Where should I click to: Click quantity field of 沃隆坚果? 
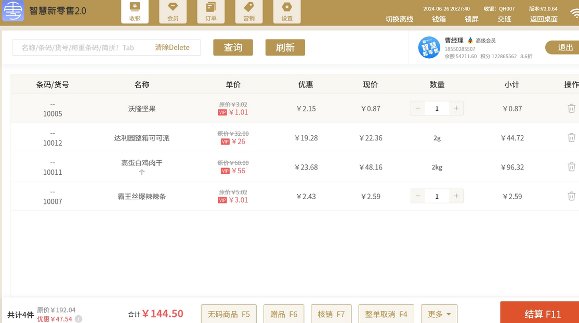tap(437, 108)
